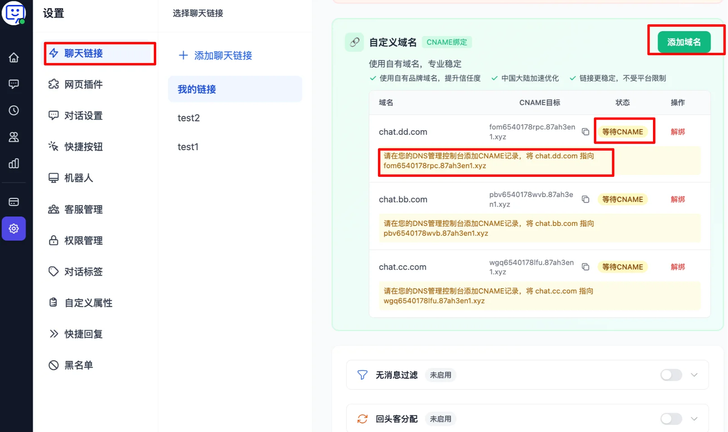Open the home dashboard from the left sidebar
This screenshot has height=432, width=728.
(x=14, y=57)
